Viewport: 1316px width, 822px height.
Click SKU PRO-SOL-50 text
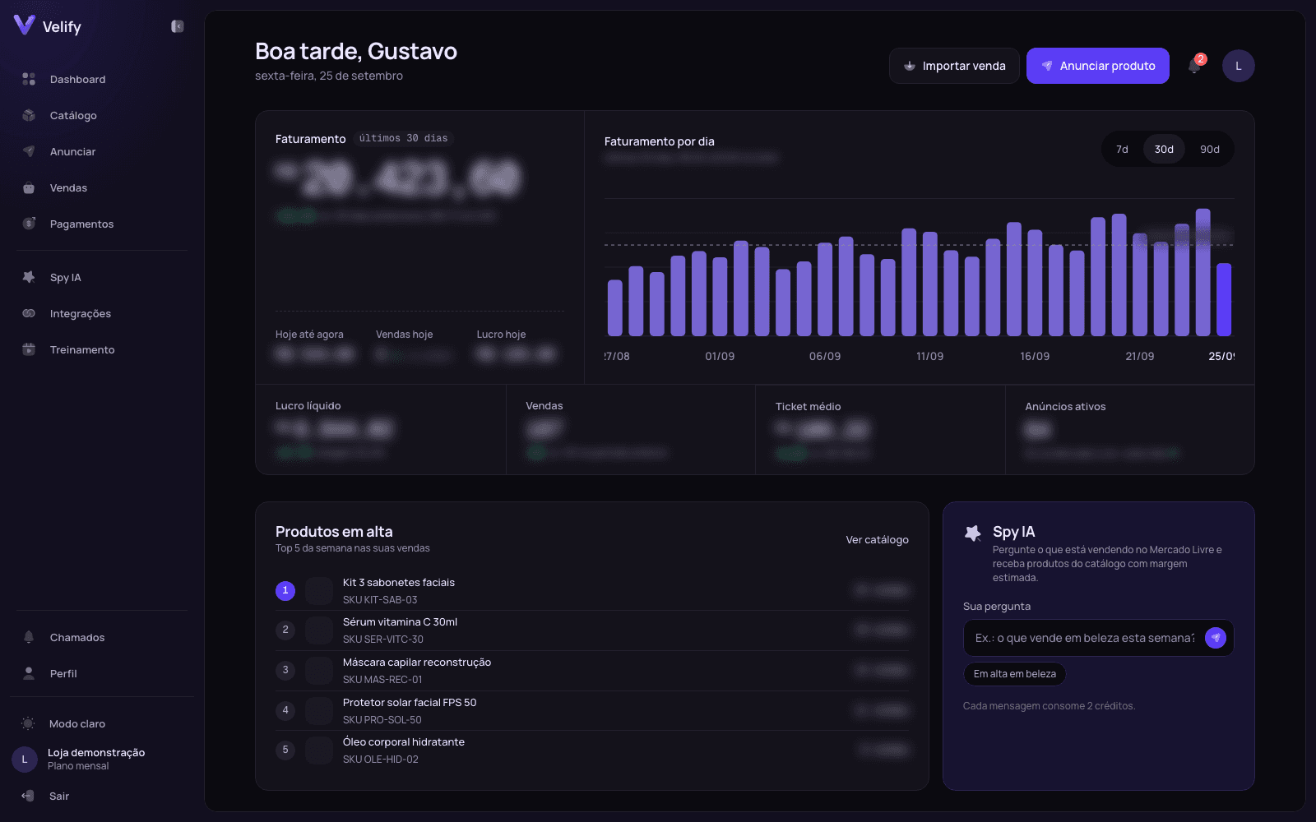[382, 720]
